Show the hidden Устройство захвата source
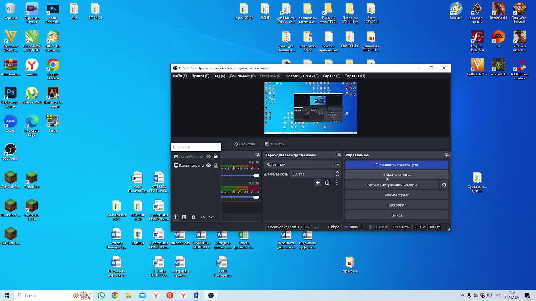The width and height of the screenshot is (536, 301). [209, 156]
